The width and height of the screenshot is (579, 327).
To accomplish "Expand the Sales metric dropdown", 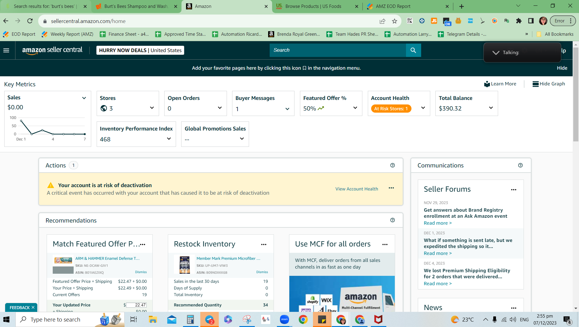I will pos(84,98).
